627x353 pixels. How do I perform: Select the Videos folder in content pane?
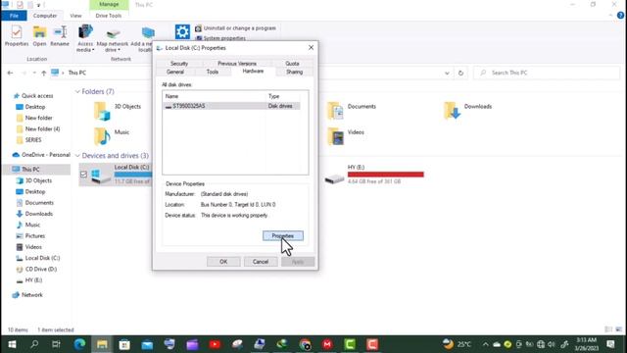pyautogui.click(x=346, y=136)
